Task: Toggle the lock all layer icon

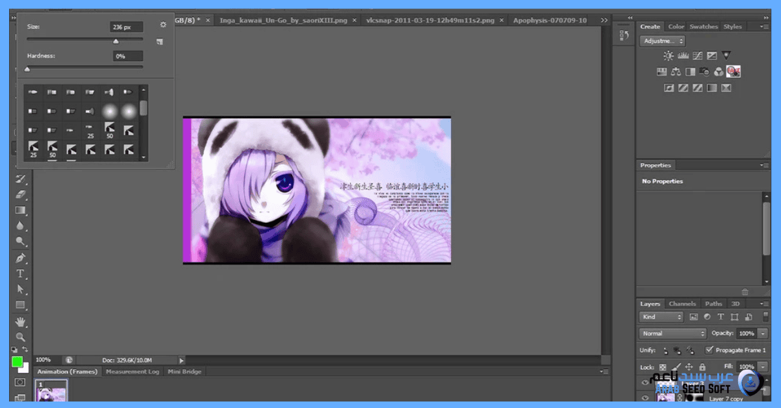Action: pyautogui.click(x=702, y=367)
